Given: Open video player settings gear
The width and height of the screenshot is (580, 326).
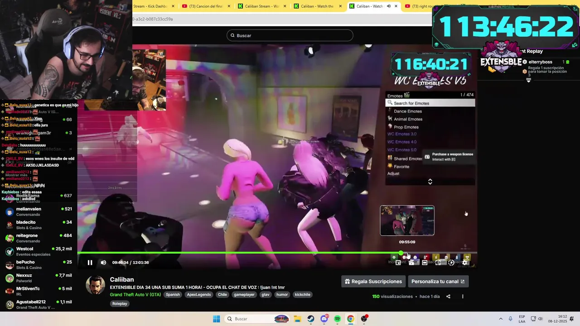Looking at the screenshot, I should (464, 263).
